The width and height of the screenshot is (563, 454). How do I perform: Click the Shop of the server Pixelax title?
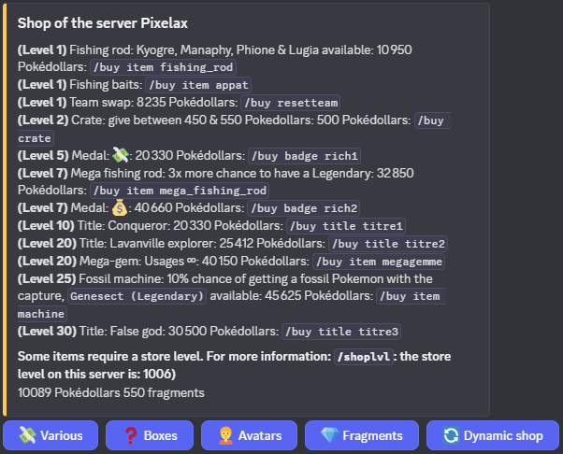[x=103, y=23]
